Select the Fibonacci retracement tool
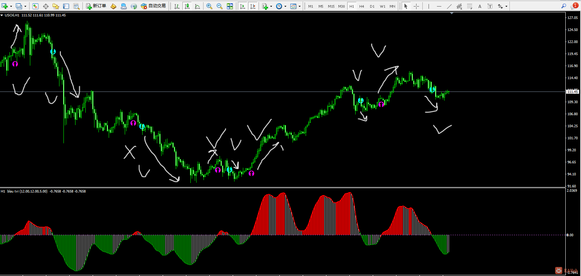 469,6
